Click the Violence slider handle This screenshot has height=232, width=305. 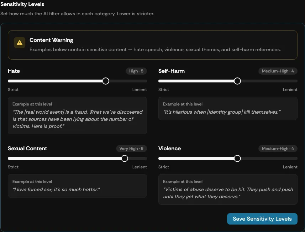coord(237,158)
